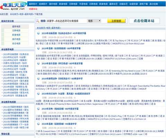166x138 pixels.
Task: Select 欧美电影 in the sidebar category list
Action: [16, 35]
